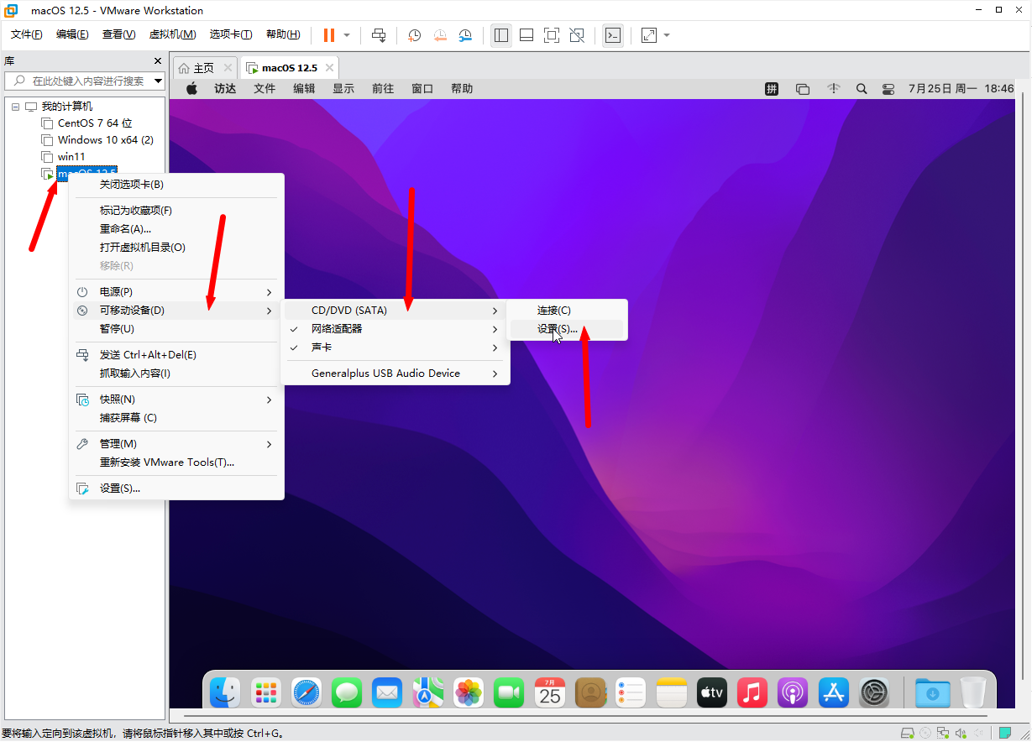
Task: Open the library search box dropdown arrow
Action: (x=160, y=81)
